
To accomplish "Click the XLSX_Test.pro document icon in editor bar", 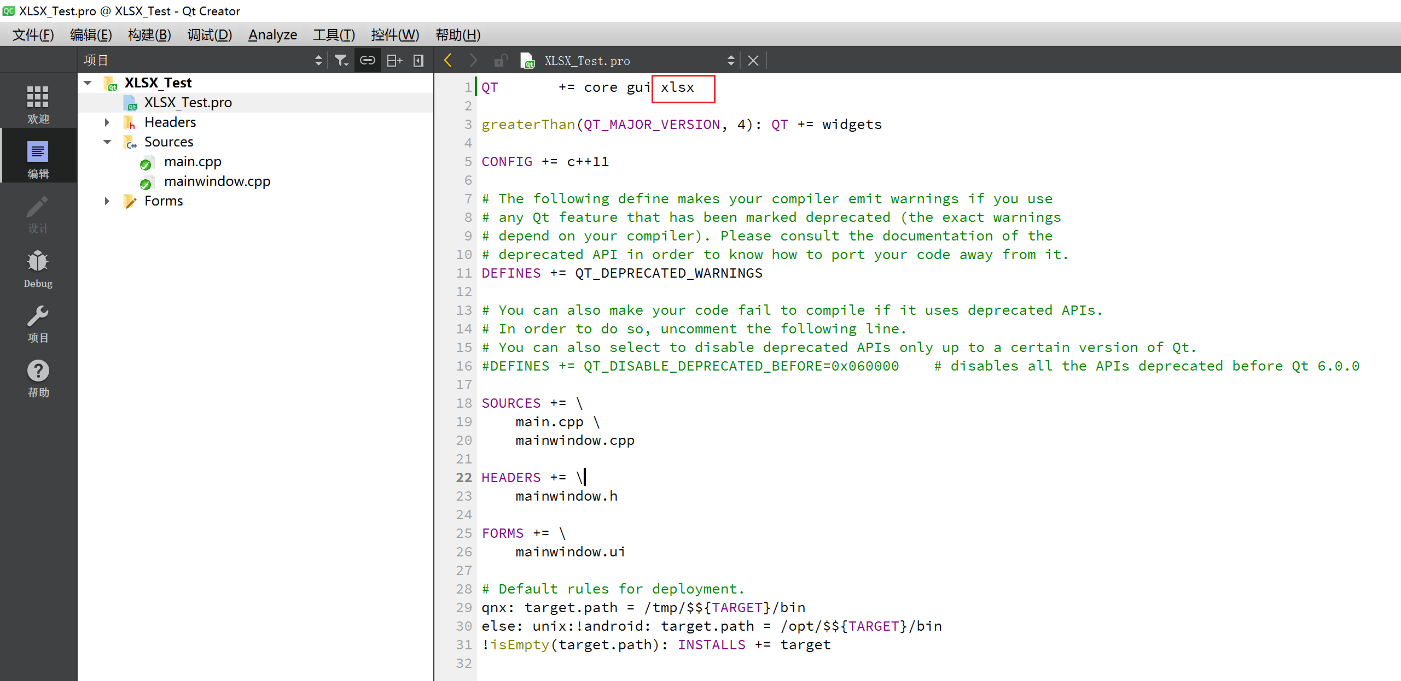I will coord(527,61).
